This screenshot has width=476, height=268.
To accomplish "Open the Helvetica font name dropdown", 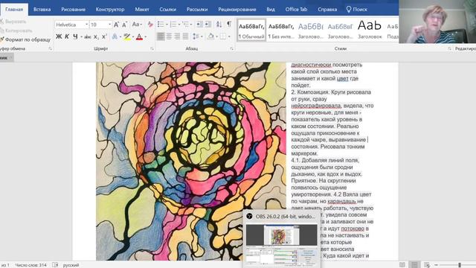I will click(x=86, y=25).
